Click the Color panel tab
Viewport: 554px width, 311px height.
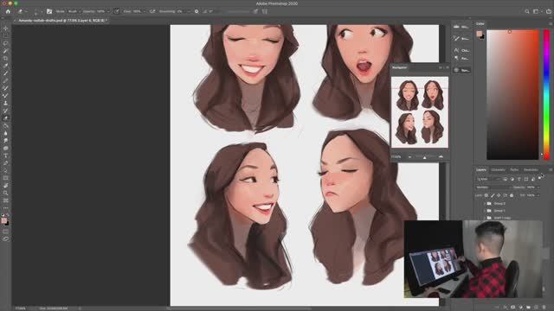pyautogui.click(x=480, y=23)
